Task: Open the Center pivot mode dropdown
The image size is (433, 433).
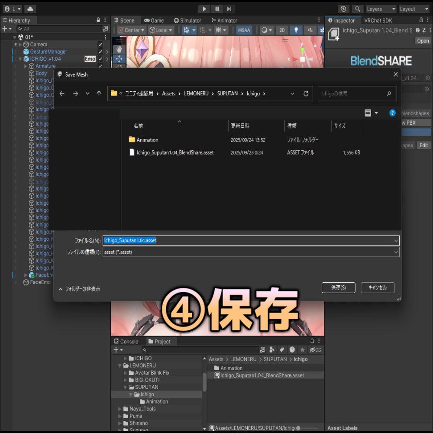Action: tap(132, 30)
